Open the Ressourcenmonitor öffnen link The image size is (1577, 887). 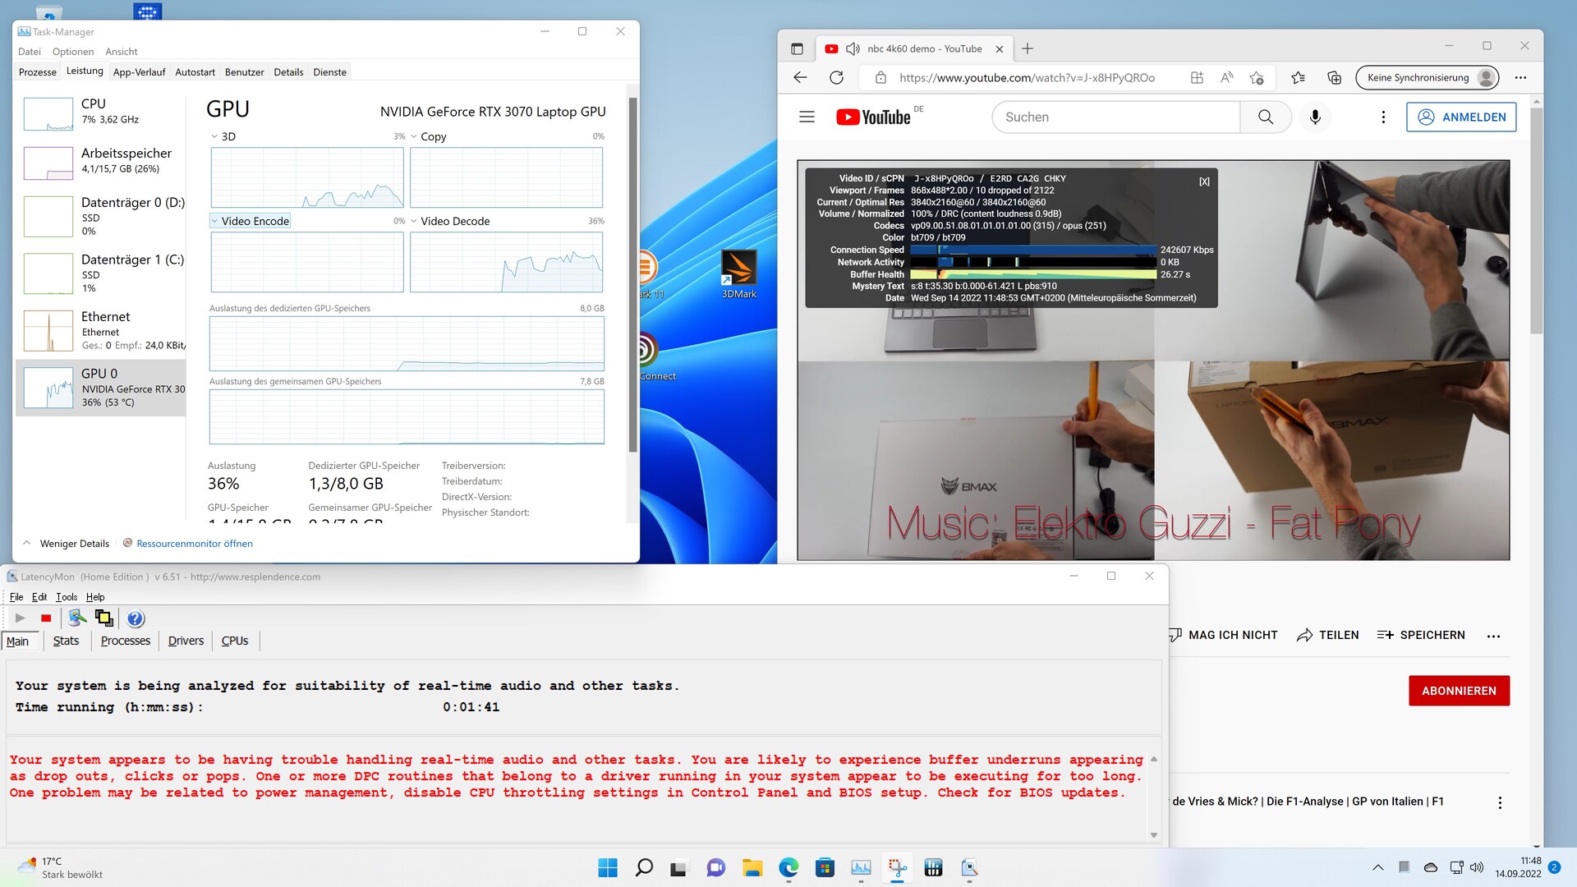click(x=194, y=544)
